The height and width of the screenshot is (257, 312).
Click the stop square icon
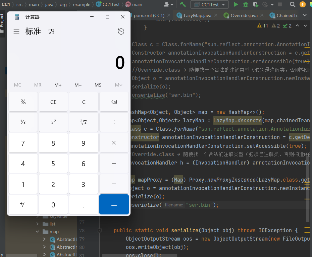tap(280, 4)
